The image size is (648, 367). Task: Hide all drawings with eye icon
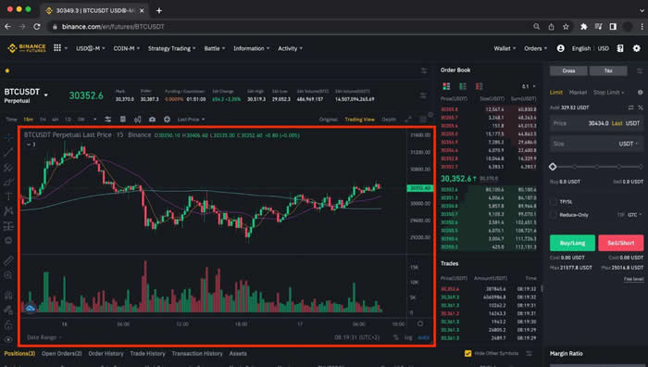(x=8, y=339)
